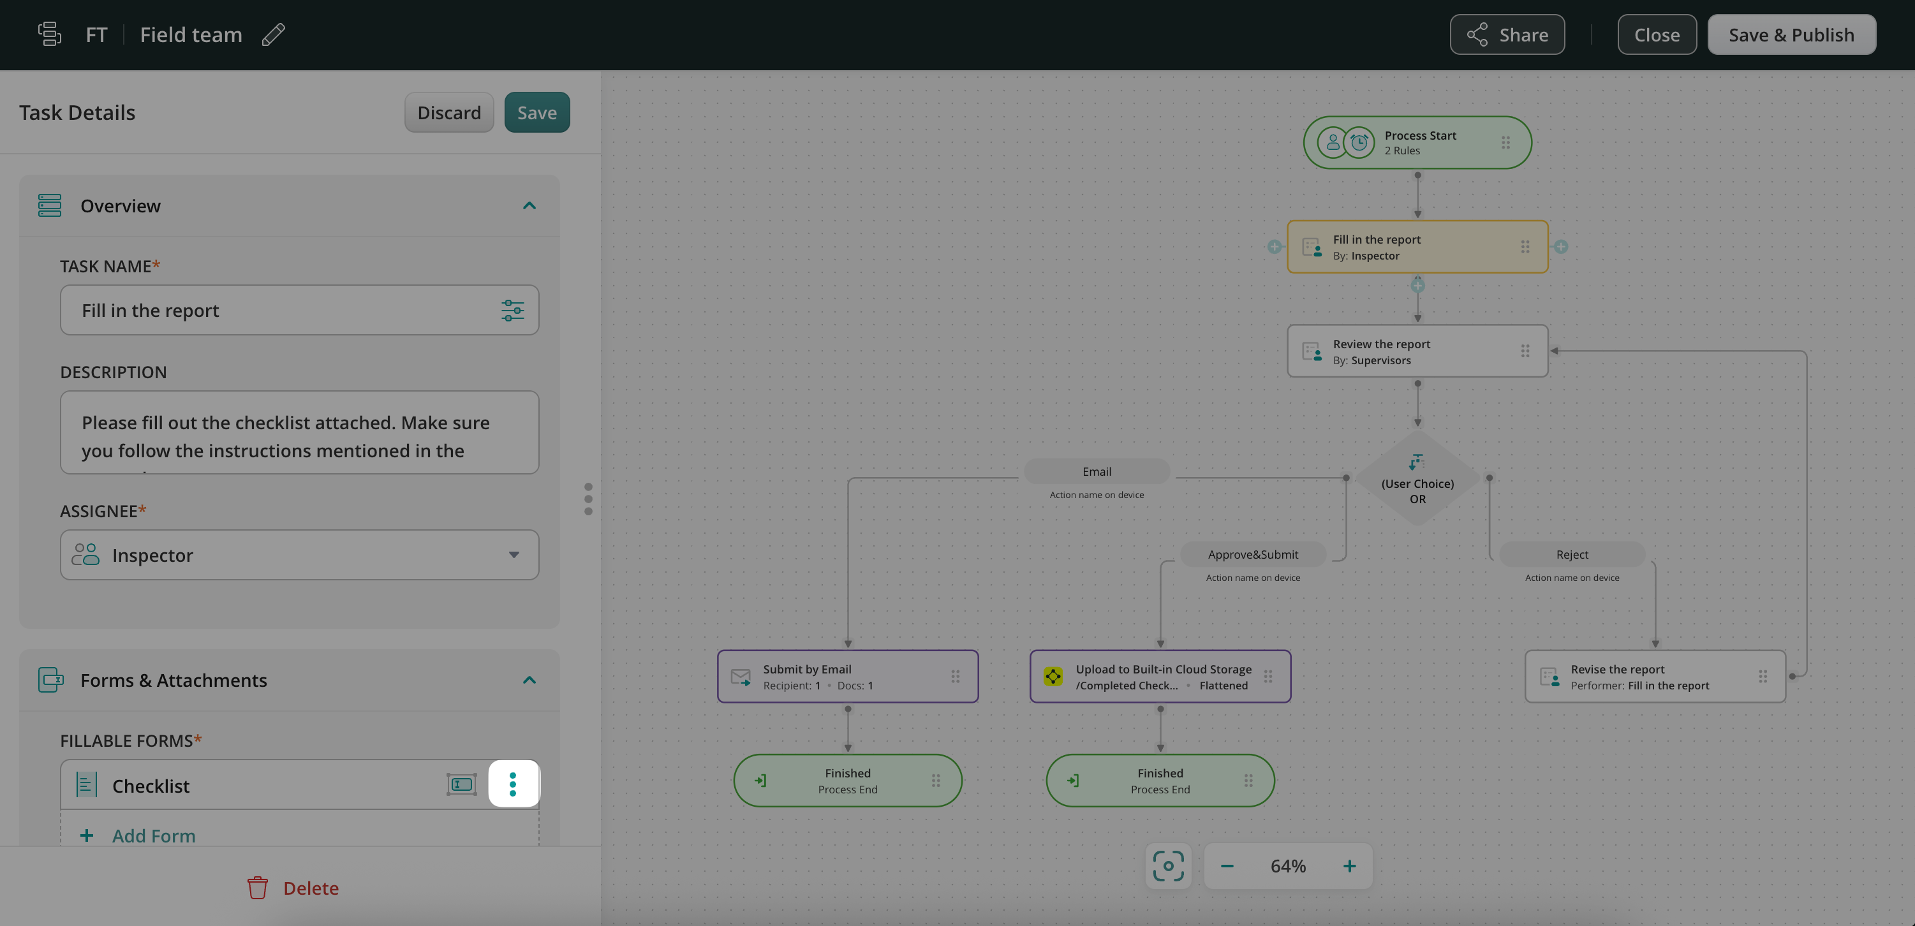Collapse the Overview section
This screenshot has height=926, width=1915.
(529, 206)
